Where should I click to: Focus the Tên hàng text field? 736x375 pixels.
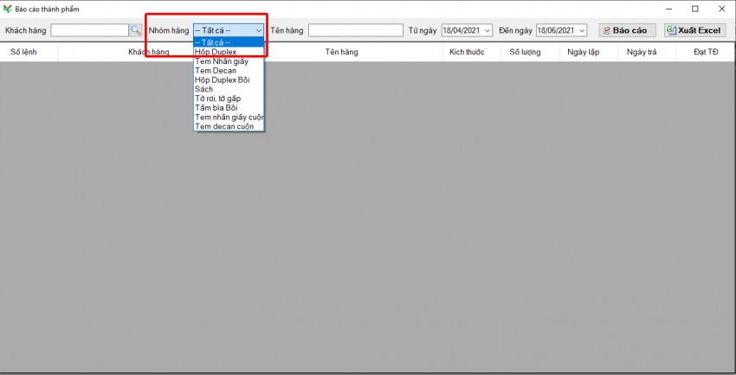pos(355,30)
